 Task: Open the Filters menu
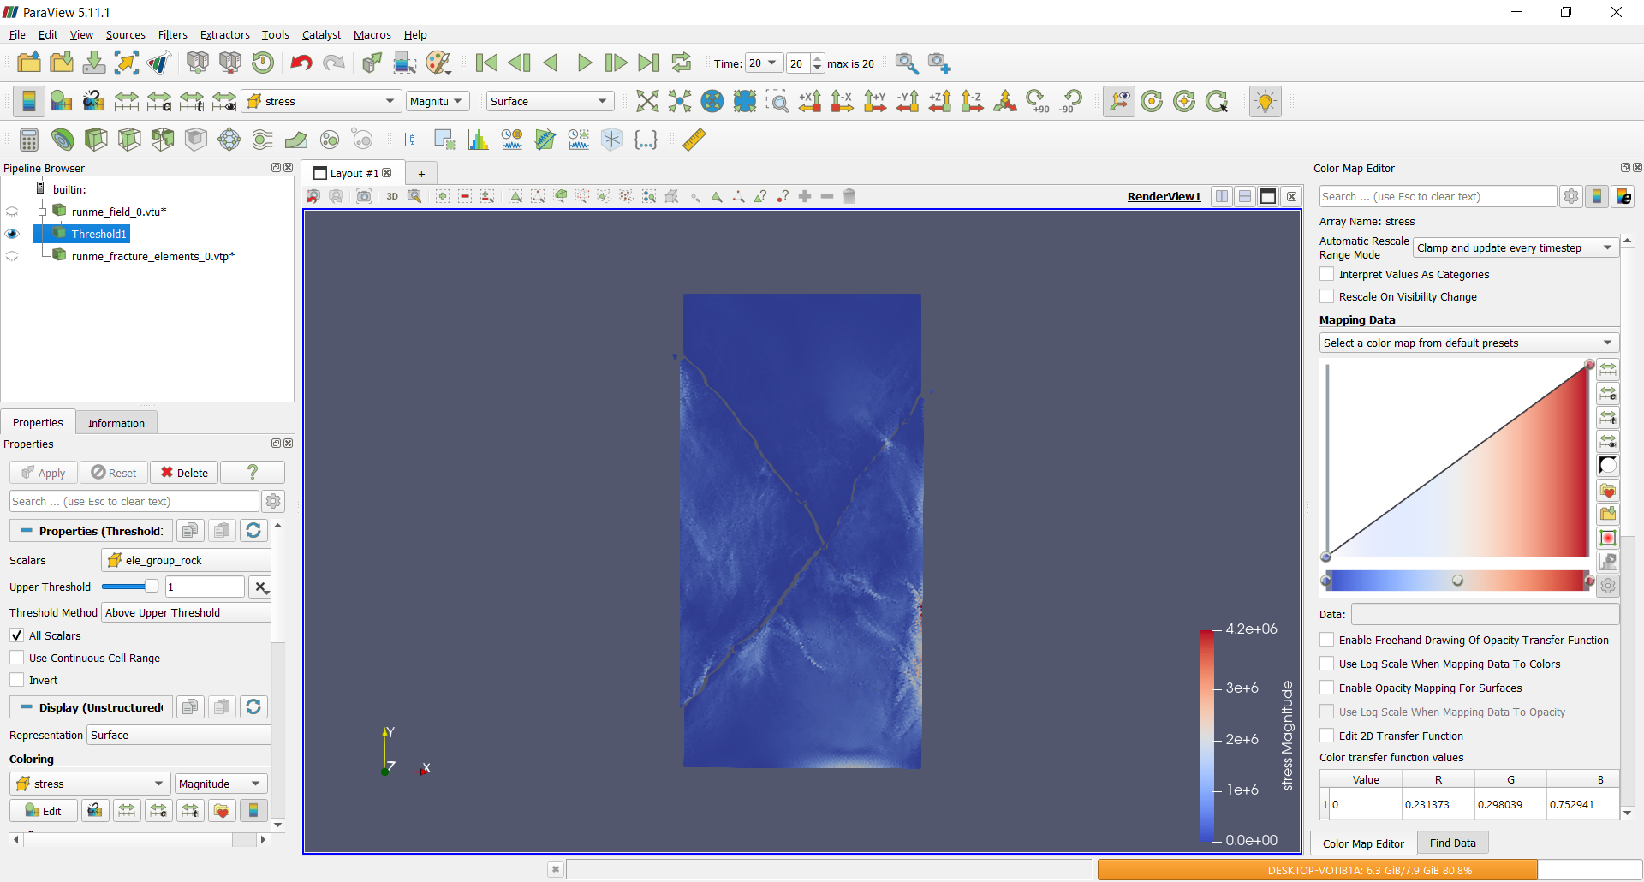[x=172, y=35]
